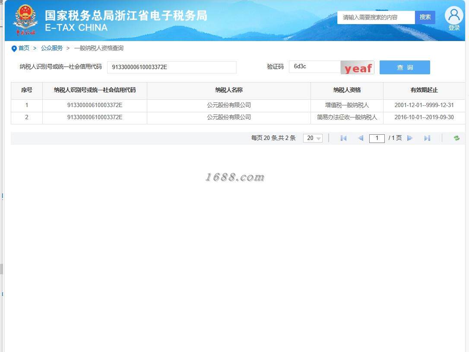Open 首页 breadcrumb link
The image size is (469, 352).
pyautogui.click(x=24, y=48)
